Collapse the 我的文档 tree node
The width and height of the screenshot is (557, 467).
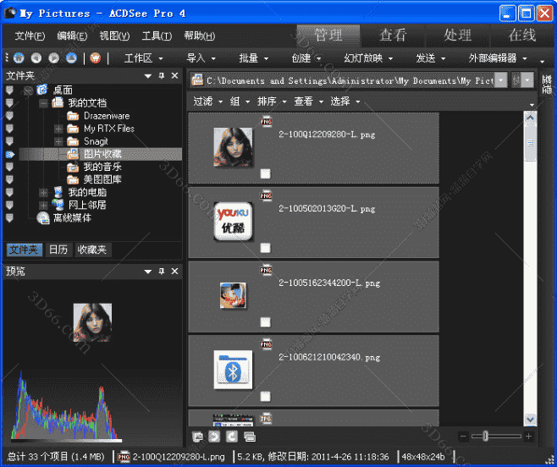(43, 103)
